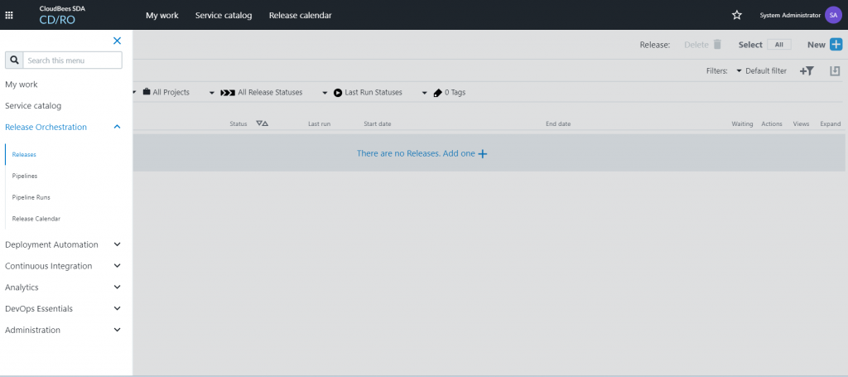The width and height of the screenshot is (848, 377).
Task: Expand the Deployment Automation section
Action: [117, 244]
